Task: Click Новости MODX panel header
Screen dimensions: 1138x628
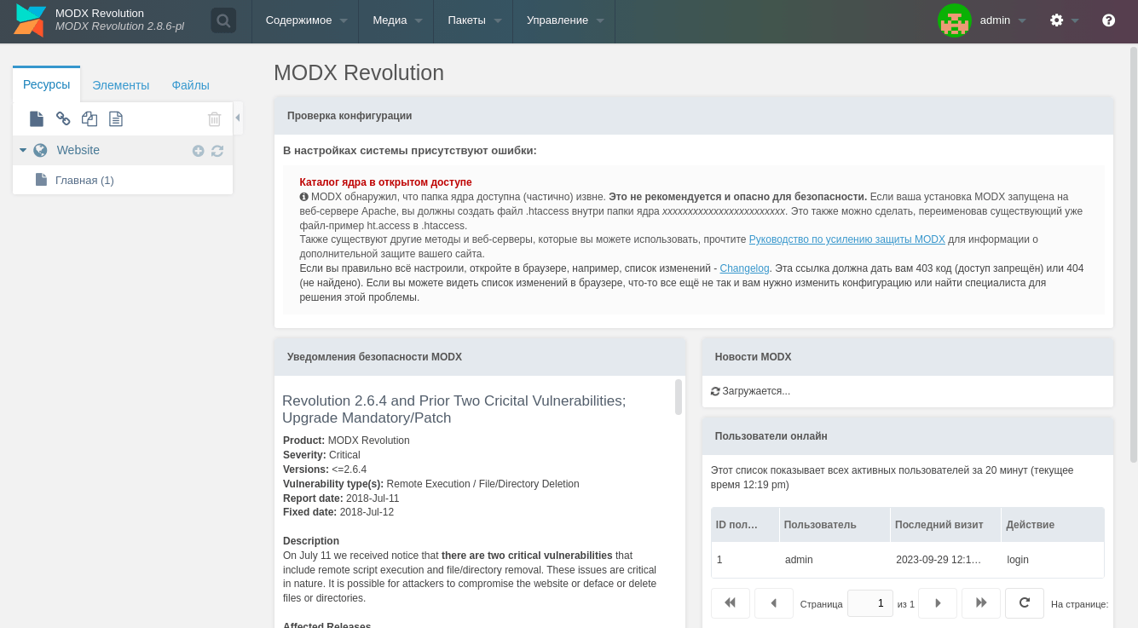Action: (908, 357)
